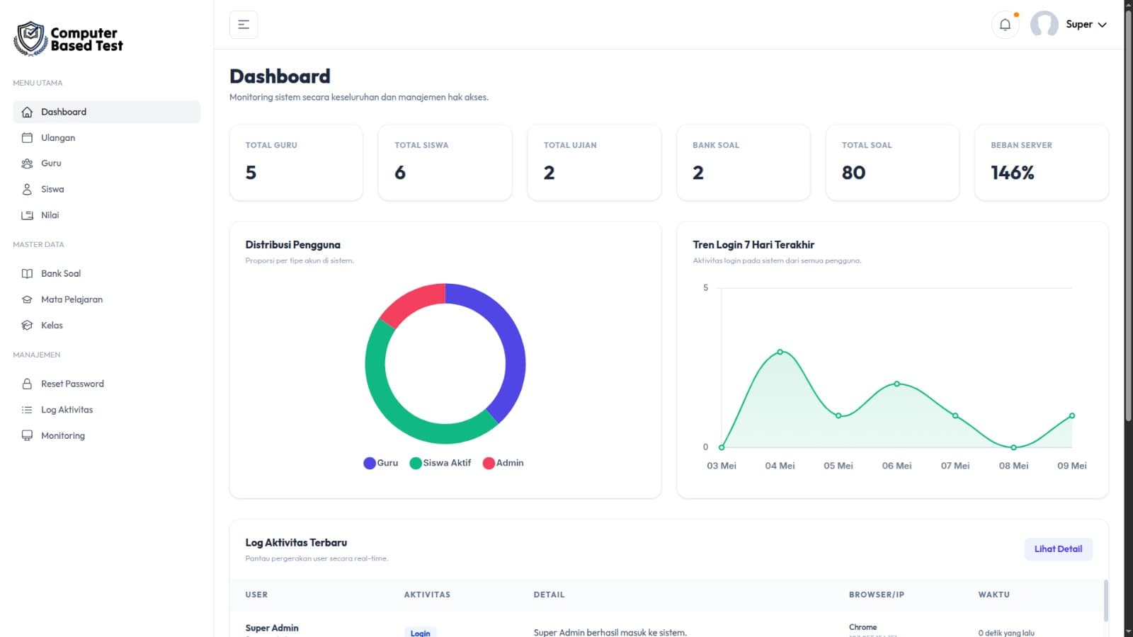
Task: Click the Dashboard home icon in sidebar
Action: (x=27, y=112)
